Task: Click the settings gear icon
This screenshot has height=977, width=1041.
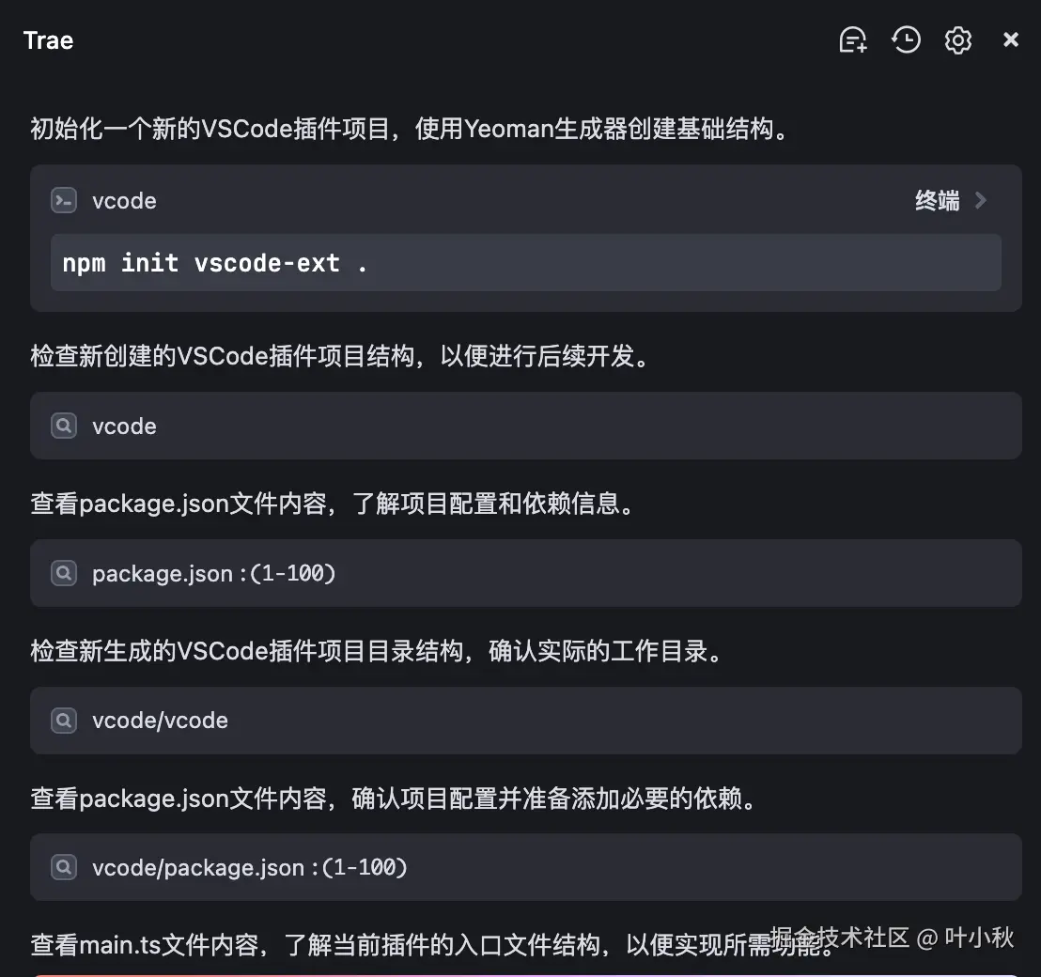Action: [x=957, y=39]
